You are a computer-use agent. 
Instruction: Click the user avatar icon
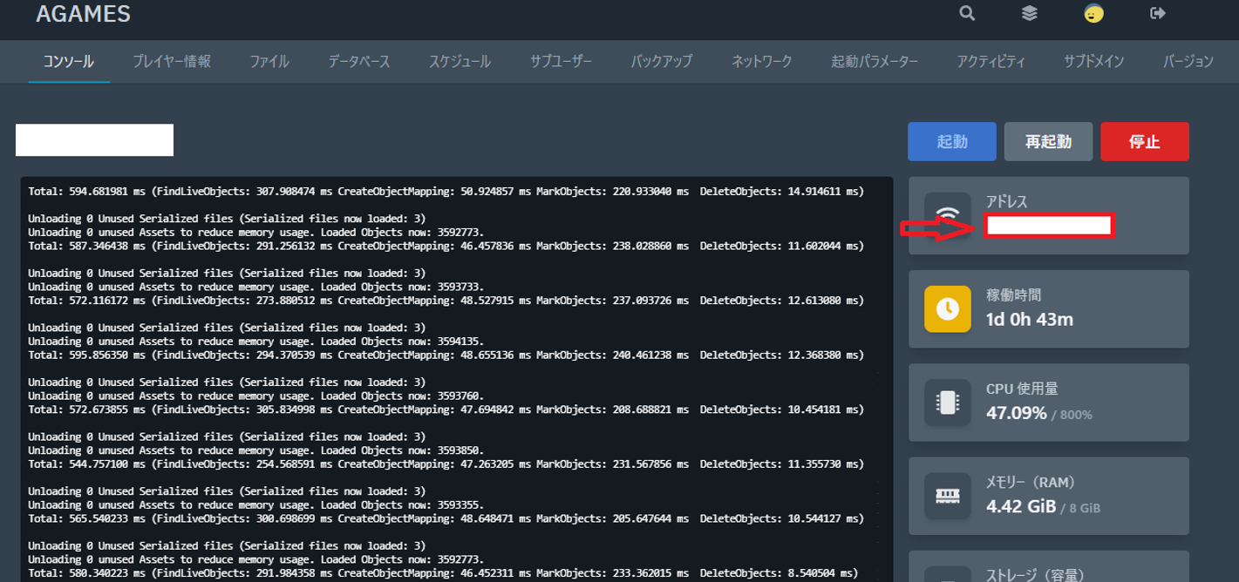[1093, 13]
